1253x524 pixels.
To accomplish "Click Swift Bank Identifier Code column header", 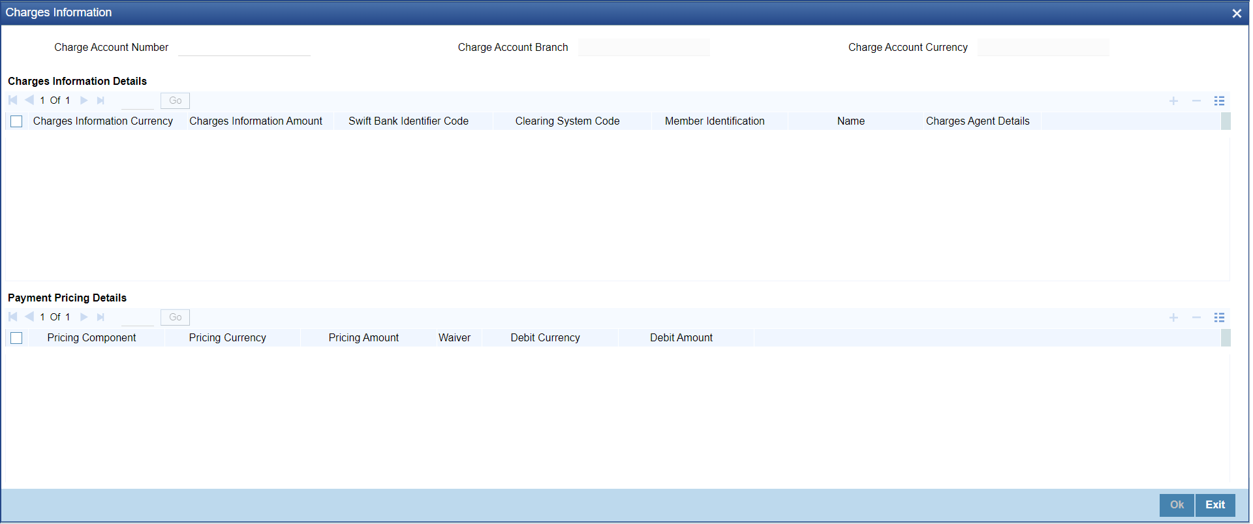I will [x=409, y=121].
